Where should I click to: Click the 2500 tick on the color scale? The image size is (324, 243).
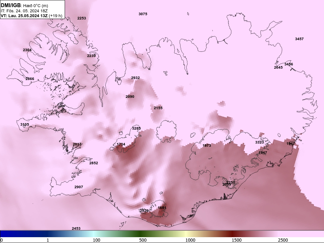tap(283, 240)
